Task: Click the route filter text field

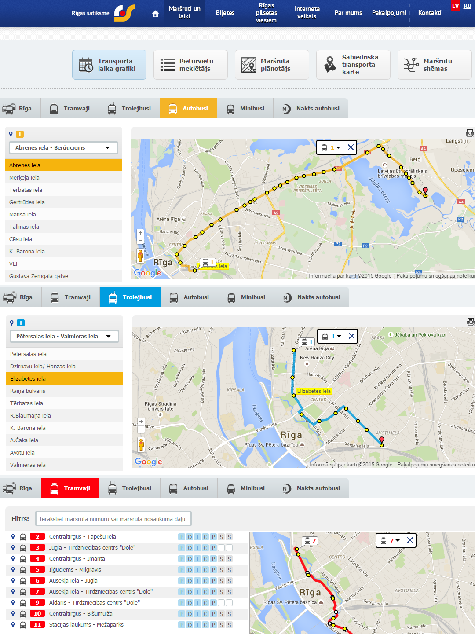Action: [x=113, y=519]
